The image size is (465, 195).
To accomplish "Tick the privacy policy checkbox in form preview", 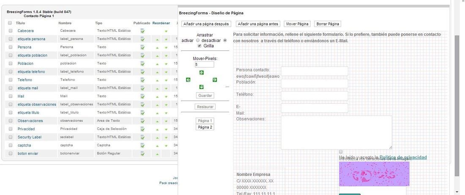I will tap(341, 152).
